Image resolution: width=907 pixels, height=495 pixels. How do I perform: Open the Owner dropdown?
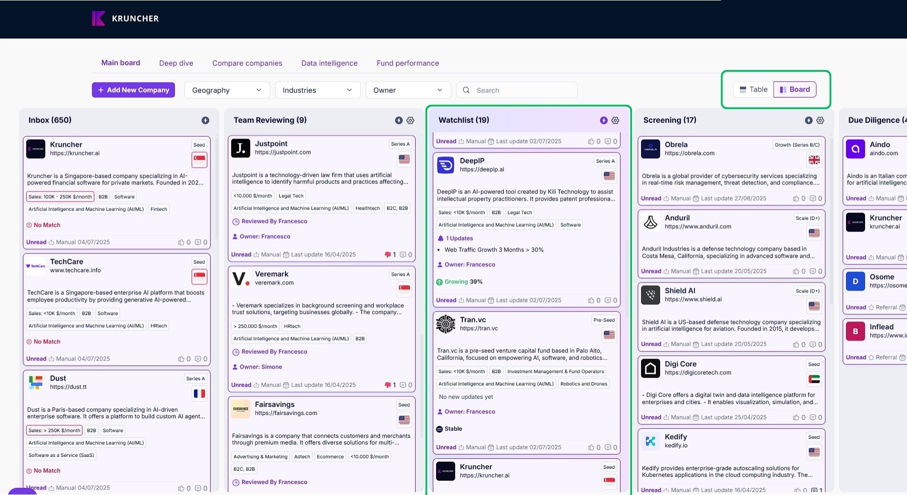click(408, 90)
